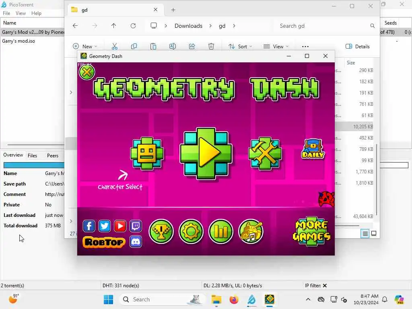This screenshot has width=412, height=309.
Task: Click the RobTop logo link
Action: click(x=104, y=242)
